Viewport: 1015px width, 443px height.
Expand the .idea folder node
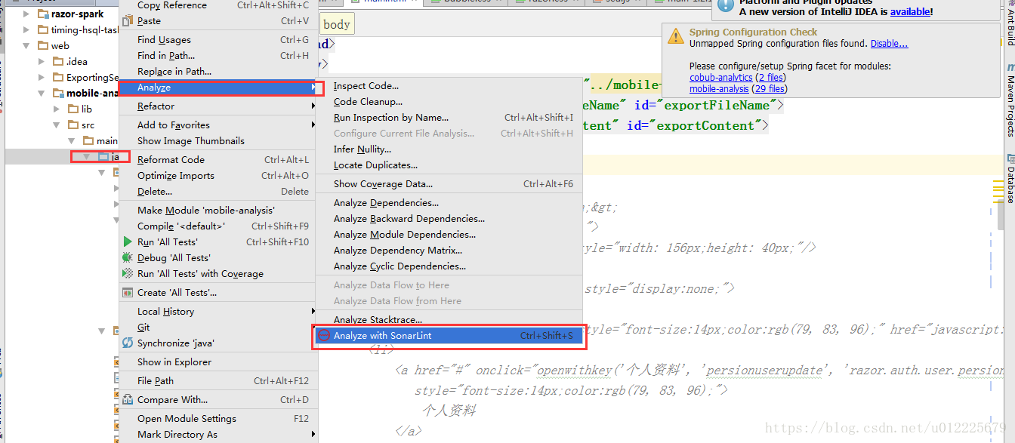pos(42,61)
